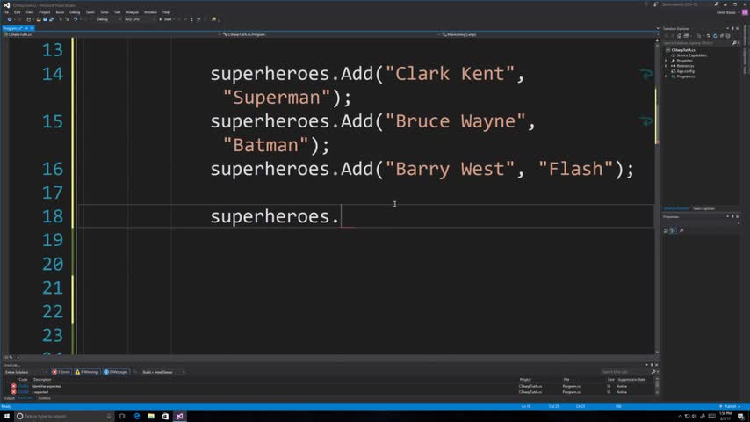Open the CSharpTut4.cs.Program class navigation dropdown

(x=328, y=34)
